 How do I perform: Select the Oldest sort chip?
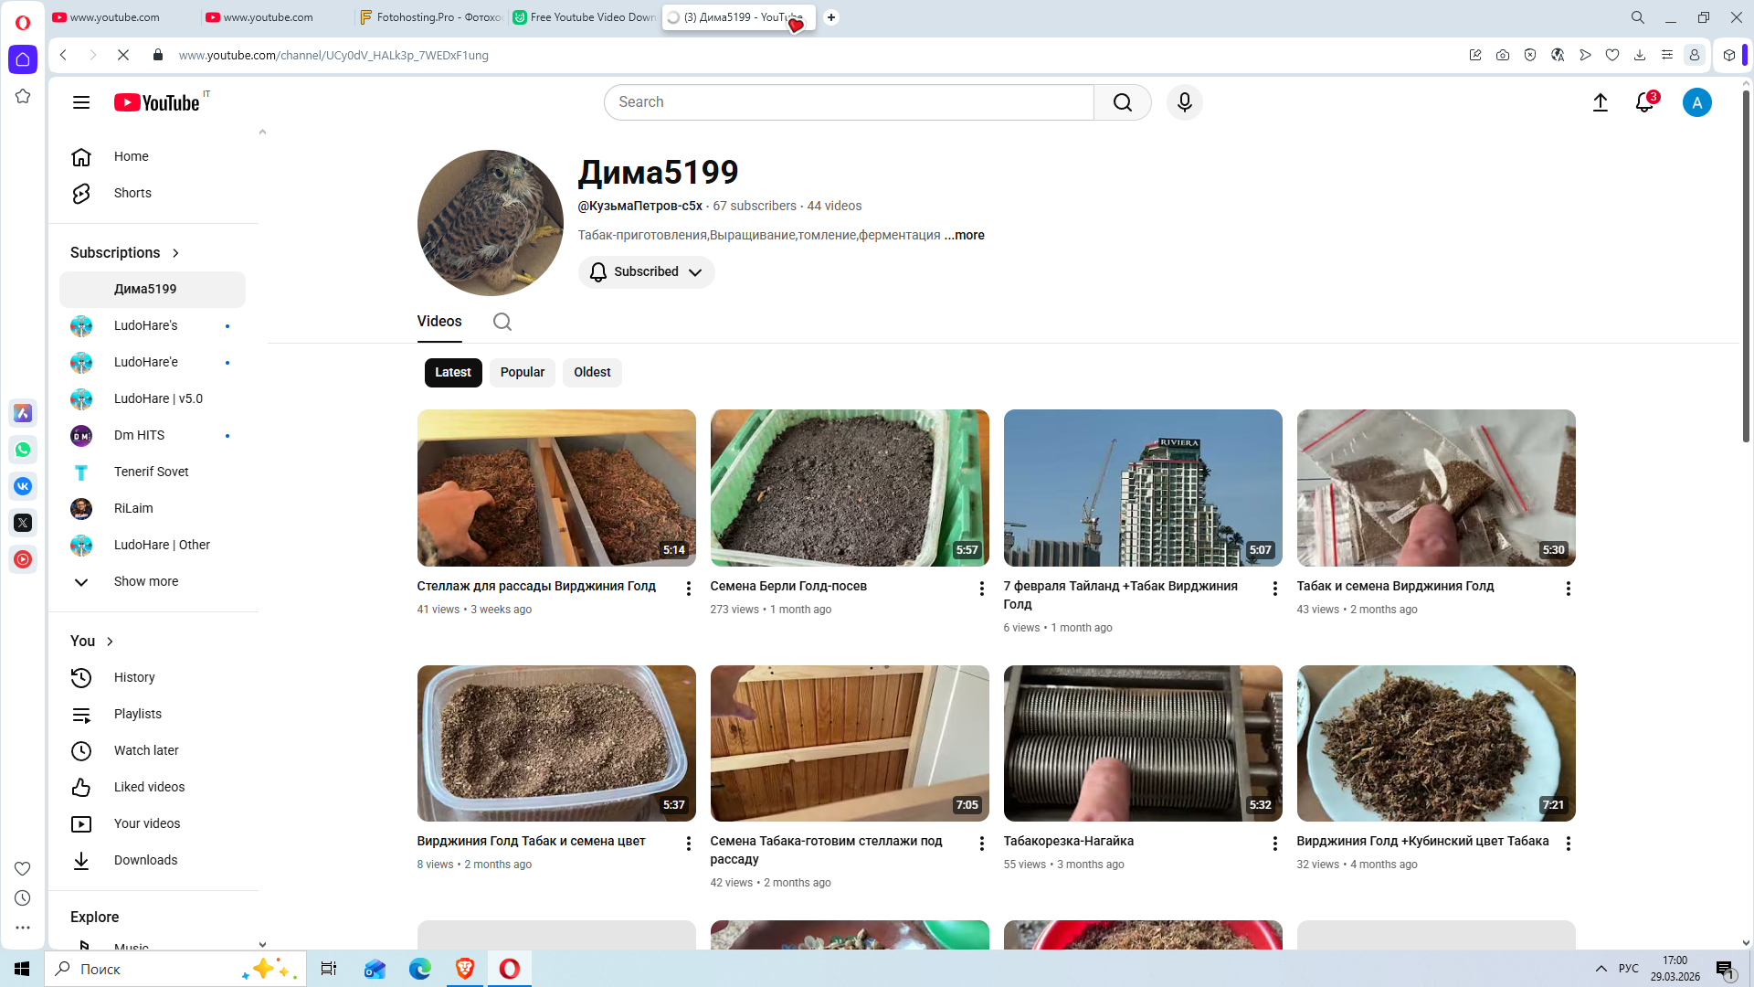592,372
